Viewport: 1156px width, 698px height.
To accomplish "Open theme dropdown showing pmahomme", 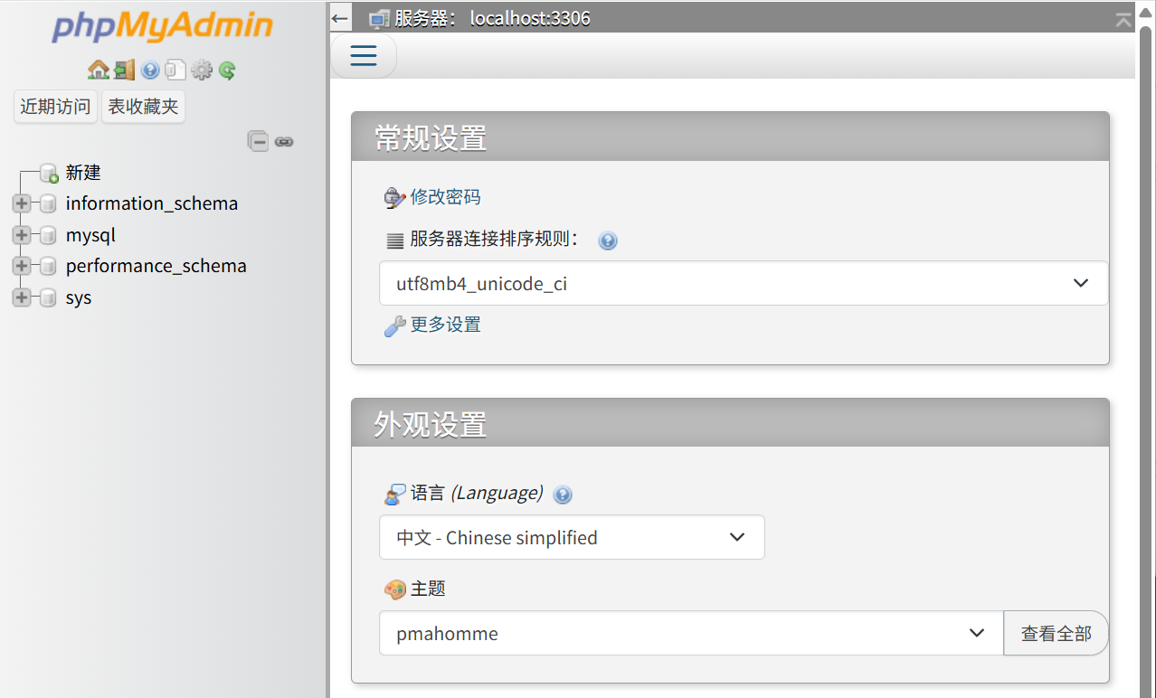I will (691, 633).
